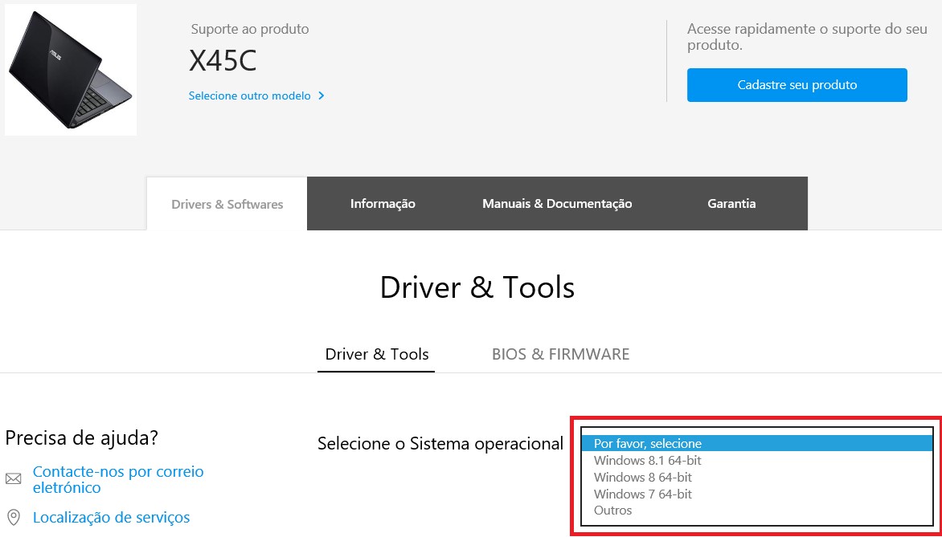
Task: Open Contacte-nos por correio eletrónico link
Action: click(118, 479)
